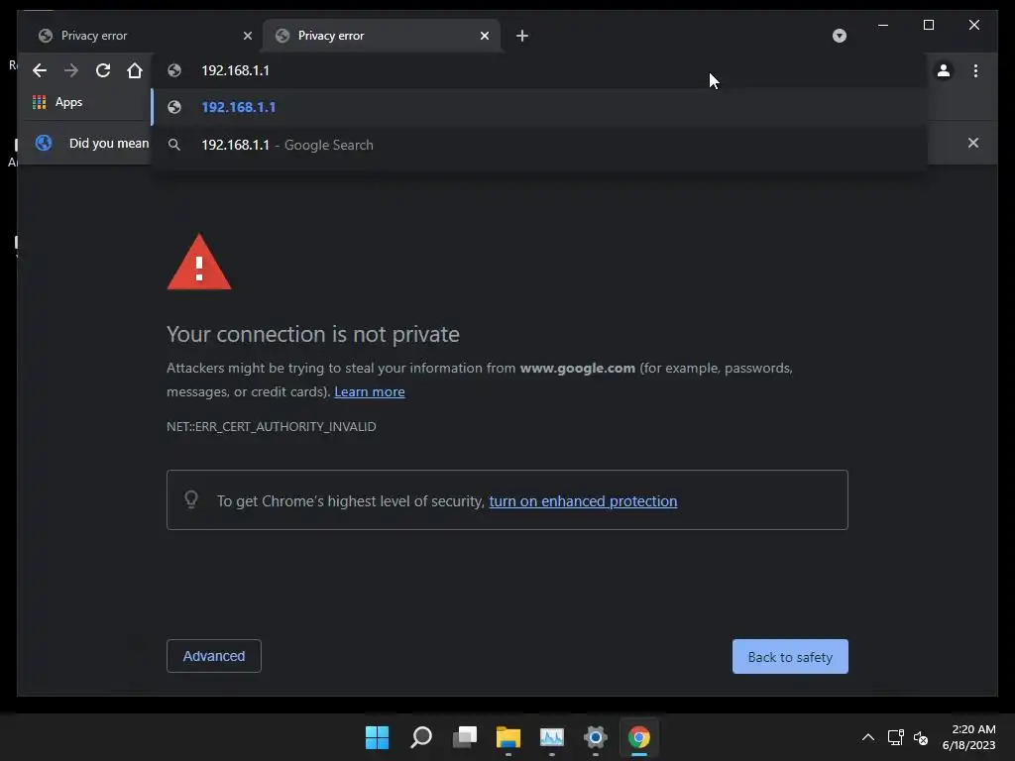This screenshot has height=761, width=1015.
Task: Click the globe icon in address bar
Action: coord(174,70)
